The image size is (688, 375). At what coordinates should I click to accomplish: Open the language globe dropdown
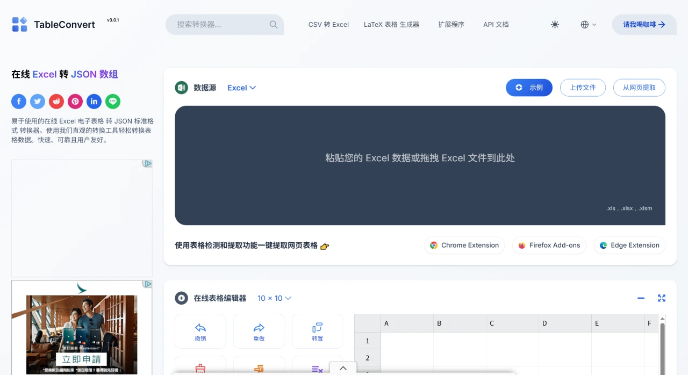click(588, 24)
